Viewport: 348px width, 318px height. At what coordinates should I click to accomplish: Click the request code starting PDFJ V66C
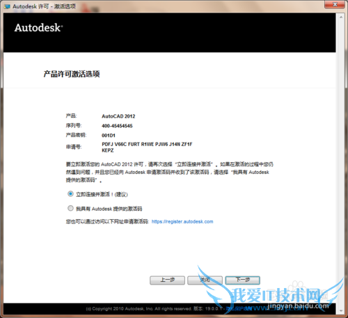coord(147,148)
